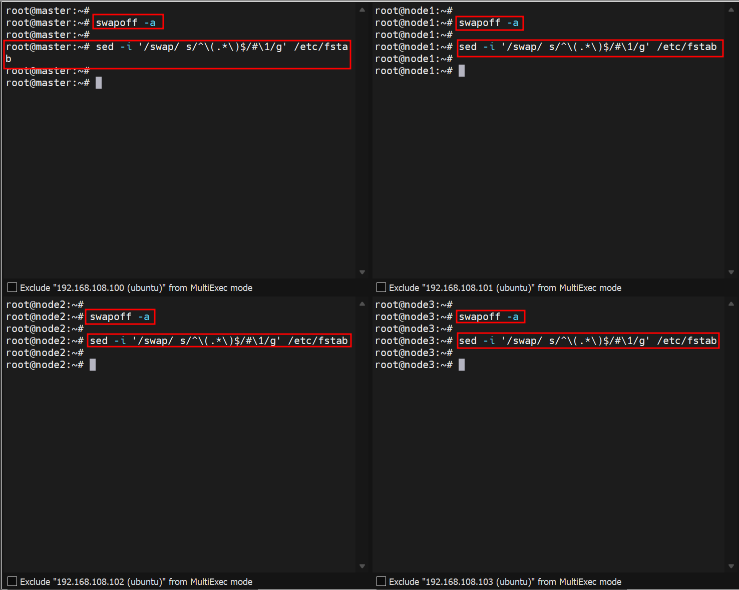Tick the exclude checkbox for 192.168.108.100
Screen dimensions: 739x590
click(x=13, y=287)
